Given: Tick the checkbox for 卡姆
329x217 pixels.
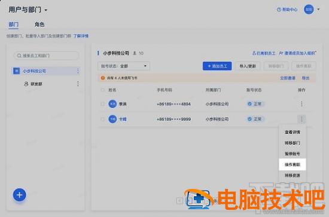Looking at the screenshot, I should (x=103, y=119).
